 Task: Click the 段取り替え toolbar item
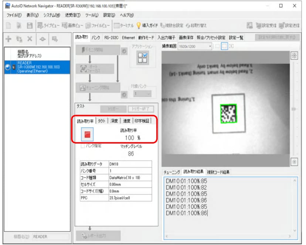(196, 25)
